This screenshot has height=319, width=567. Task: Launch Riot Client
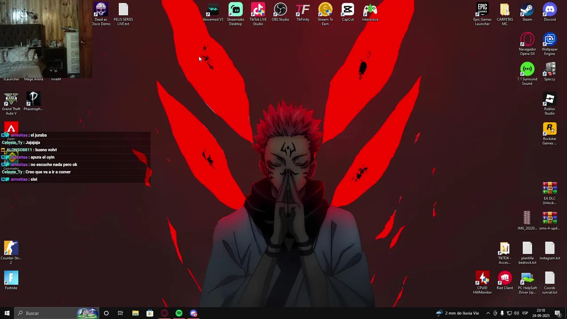pyautogui.click(x=505, y=280)
